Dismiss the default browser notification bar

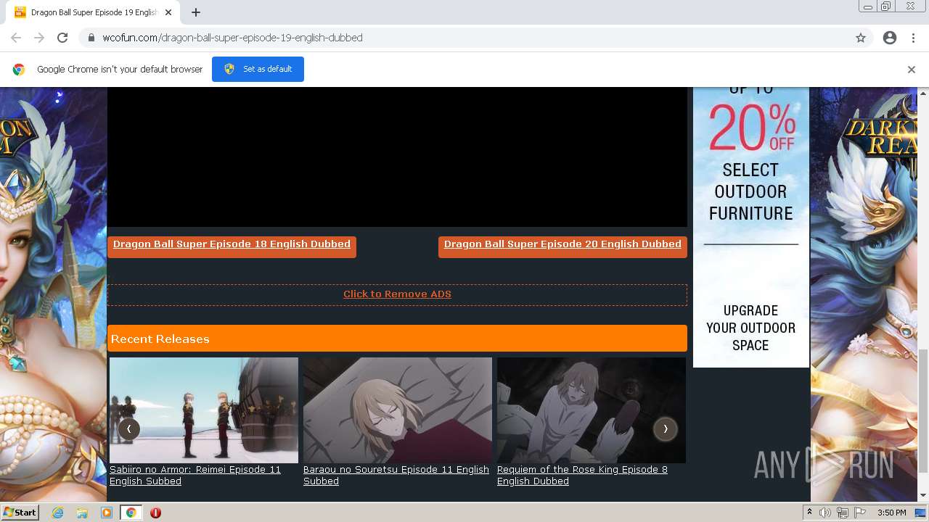click(912, 70)
